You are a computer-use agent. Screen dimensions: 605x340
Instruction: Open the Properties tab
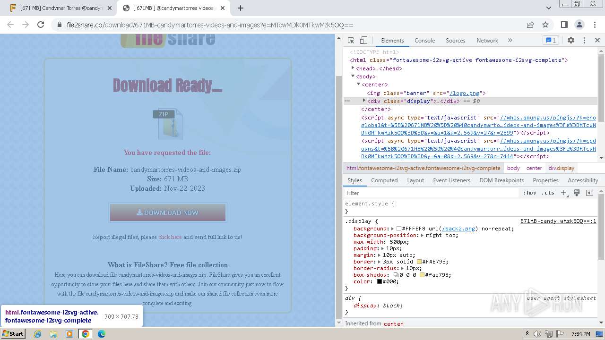pyautogui.click(x=545, y=180)
